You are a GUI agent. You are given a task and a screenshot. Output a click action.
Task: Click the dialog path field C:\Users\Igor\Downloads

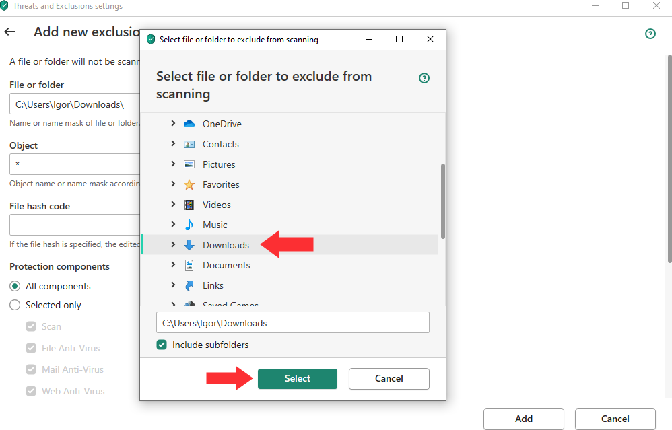tap(293, 322)
